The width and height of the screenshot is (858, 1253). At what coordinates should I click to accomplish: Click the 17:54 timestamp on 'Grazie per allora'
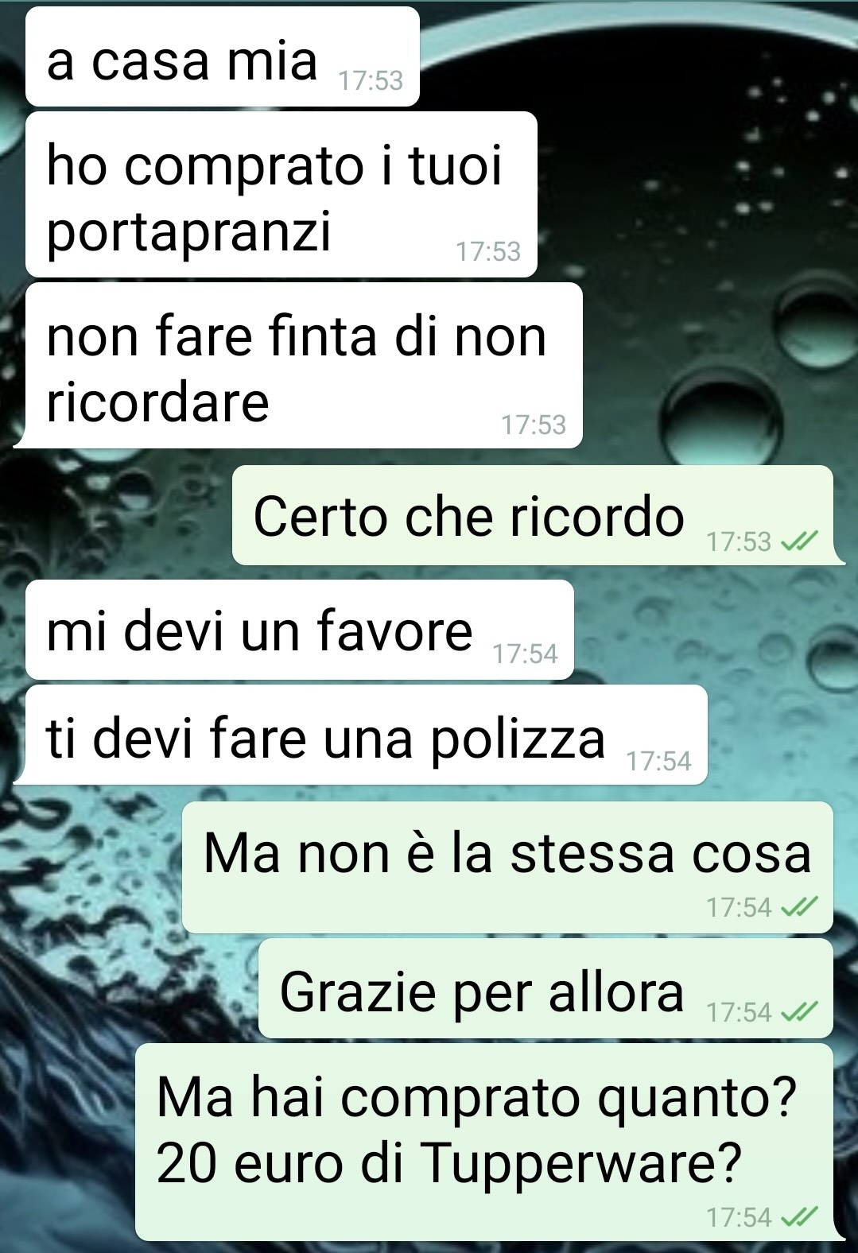740,1012
